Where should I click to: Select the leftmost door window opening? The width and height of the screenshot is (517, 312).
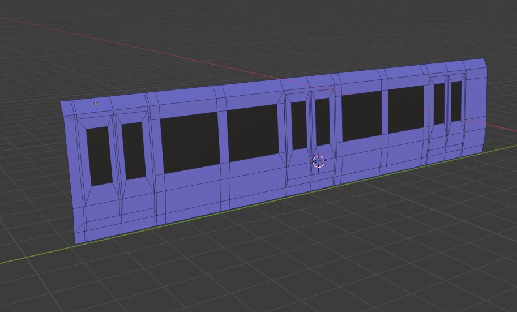[99, 156]
